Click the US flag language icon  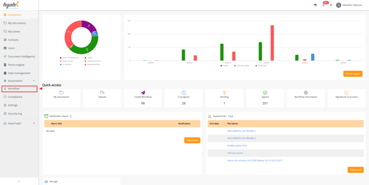click(x=316, y=5)
